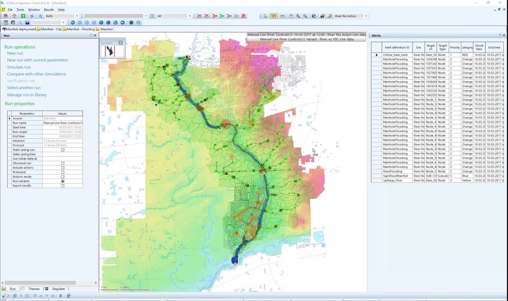Toggle the Run variants checkbox
This screenshot has width=508, height=301.
point(62,181)
